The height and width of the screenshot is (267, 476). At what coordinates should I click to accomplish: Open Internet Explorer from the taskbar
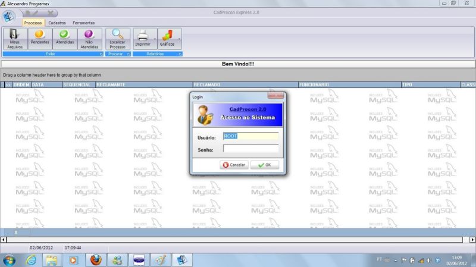click(x=30, y=260)
